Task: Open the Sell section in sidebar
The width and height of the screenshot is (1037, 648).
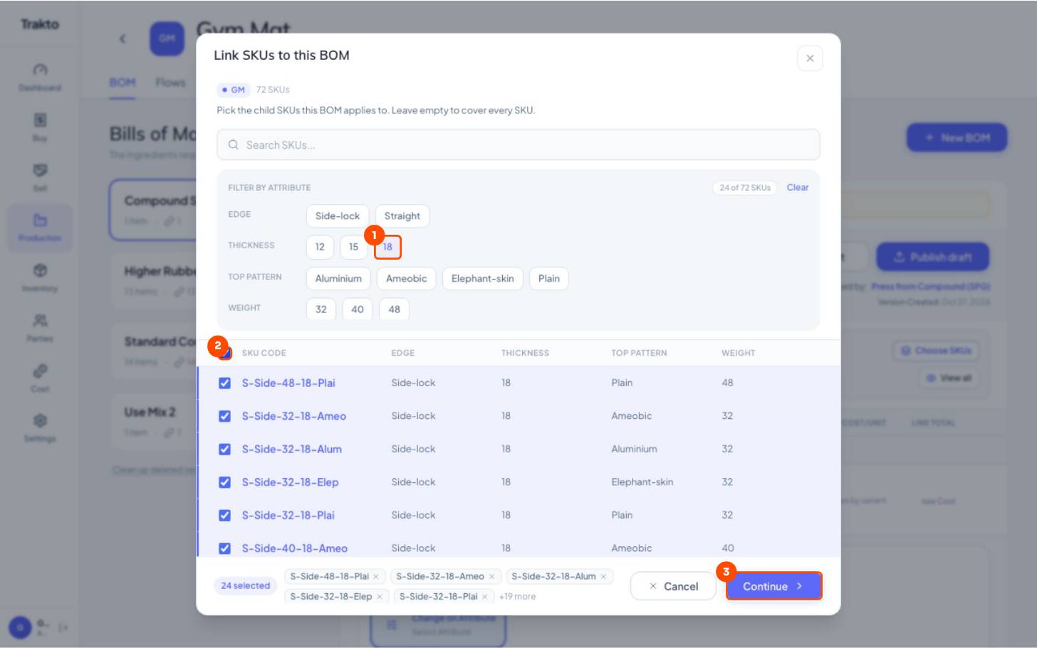Action: pyautogui.click(x=40, y=178)
